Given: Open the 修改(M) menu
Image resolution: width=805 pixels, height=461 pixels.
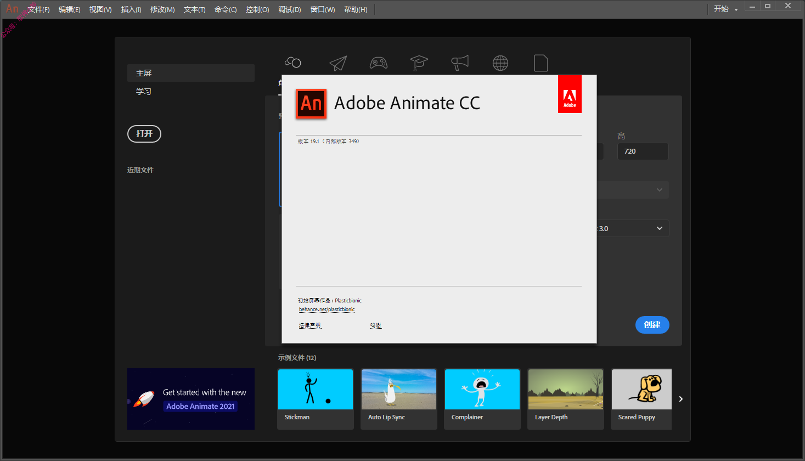Looking at the screenshot, I should click(x=162, y=9).
